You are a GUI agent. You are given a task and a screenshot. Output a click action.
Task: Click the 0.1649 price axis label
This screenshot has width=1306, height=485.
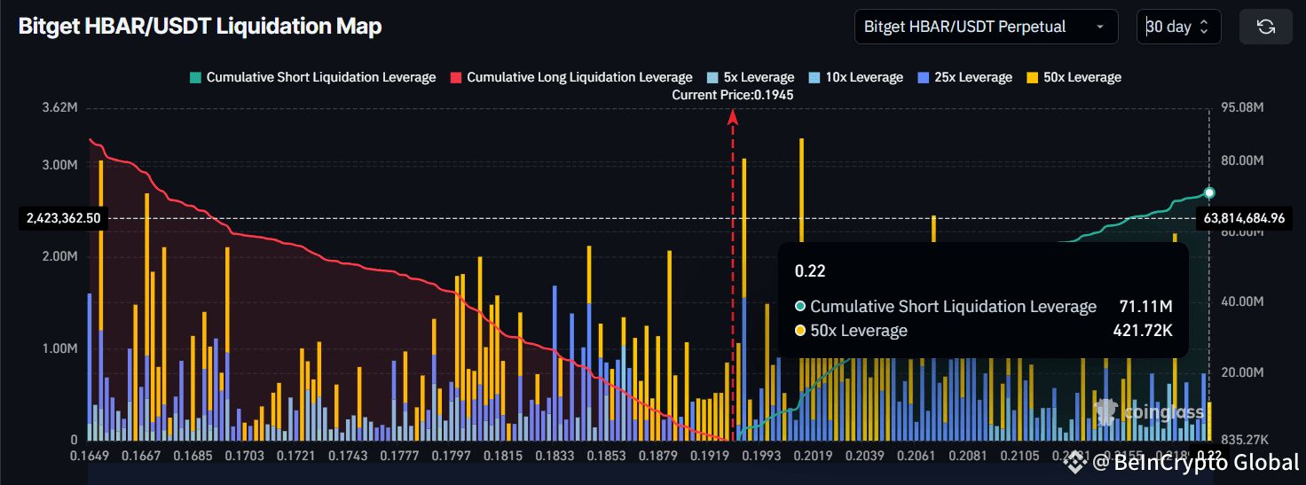click(89, 456)
